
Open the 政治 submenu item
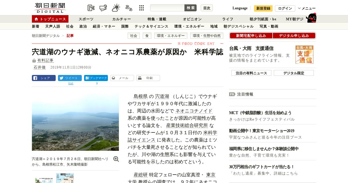pyautogui.click(x=83, y=26)
